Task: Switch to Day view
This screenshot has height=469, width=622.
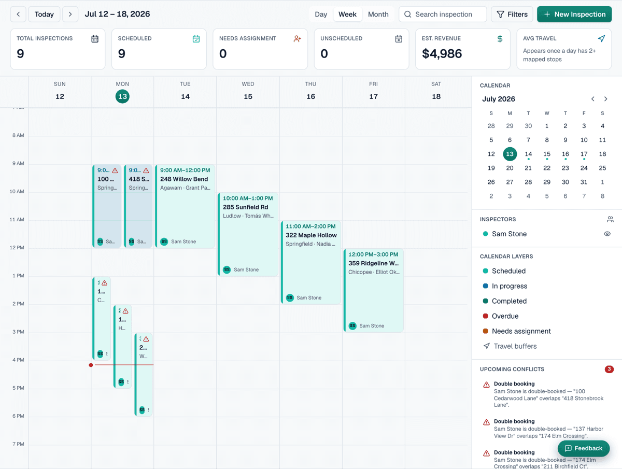Action: coord(321,15)
